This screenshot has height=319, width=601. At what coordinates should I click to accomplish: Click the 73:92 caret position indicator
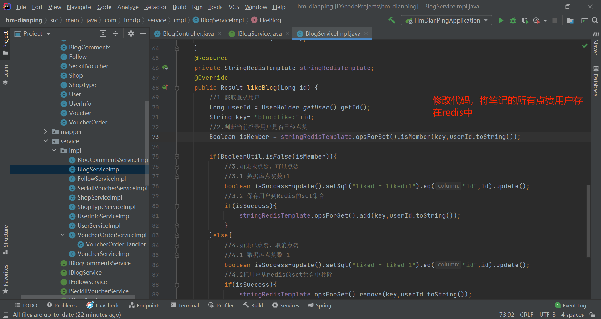tap(507, 315)
